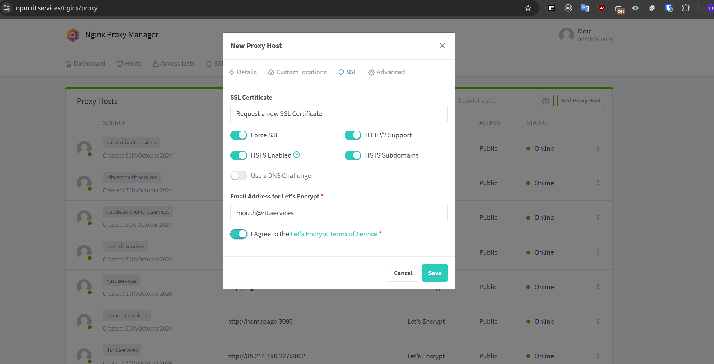Screen dimensions: 714x364
Task: Toggle the Let's Encrypt terms agreement switch
Action: click(x=238, y=234)
